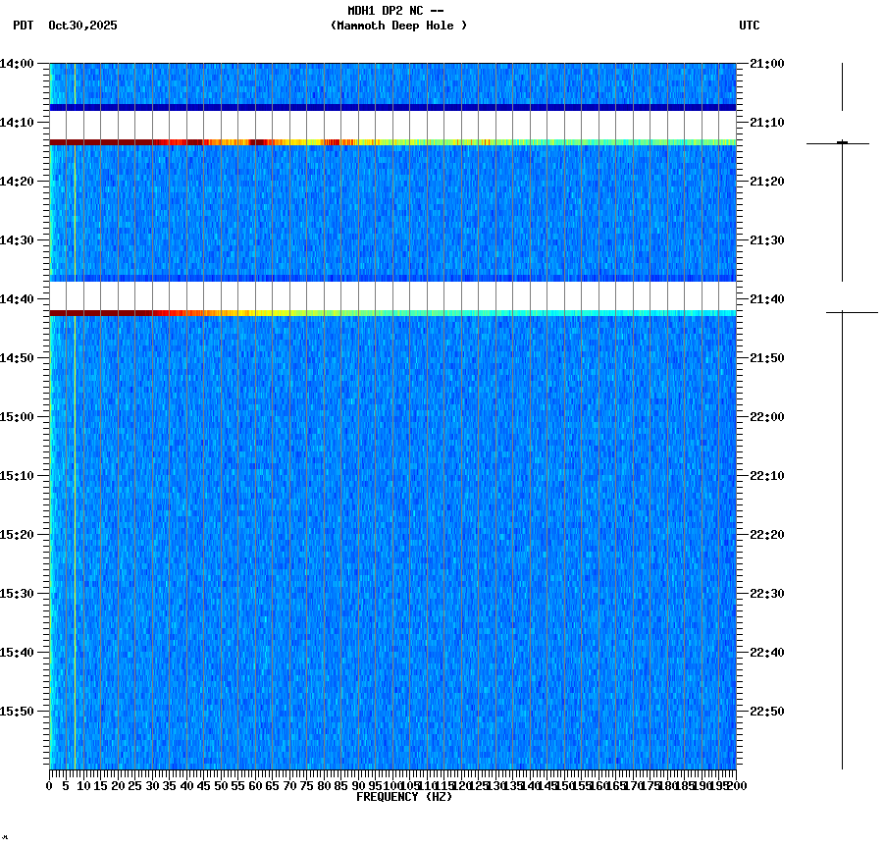The height and width of the screenshot is (848, 885).
Task: Click the 15:30 PDT tick label
Action: [x=22, y=591]
